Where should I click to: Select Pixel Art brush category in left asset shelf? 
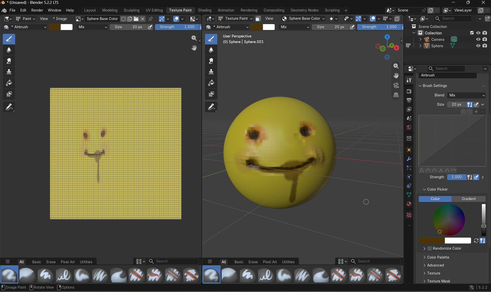[x=68, y=262]
